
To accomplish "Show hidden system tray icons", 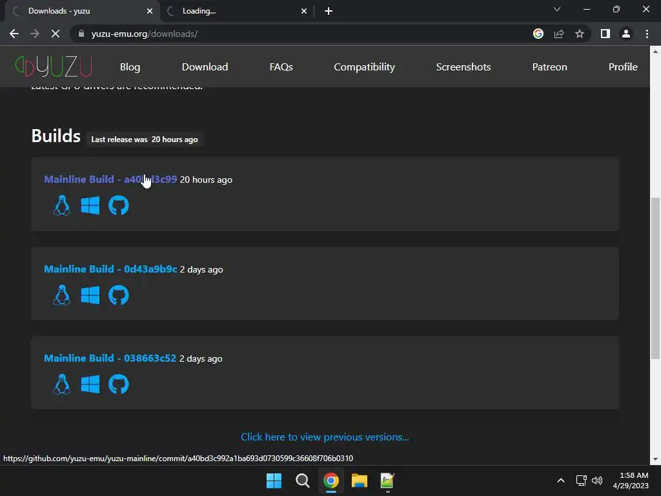I will click(561, 480).
